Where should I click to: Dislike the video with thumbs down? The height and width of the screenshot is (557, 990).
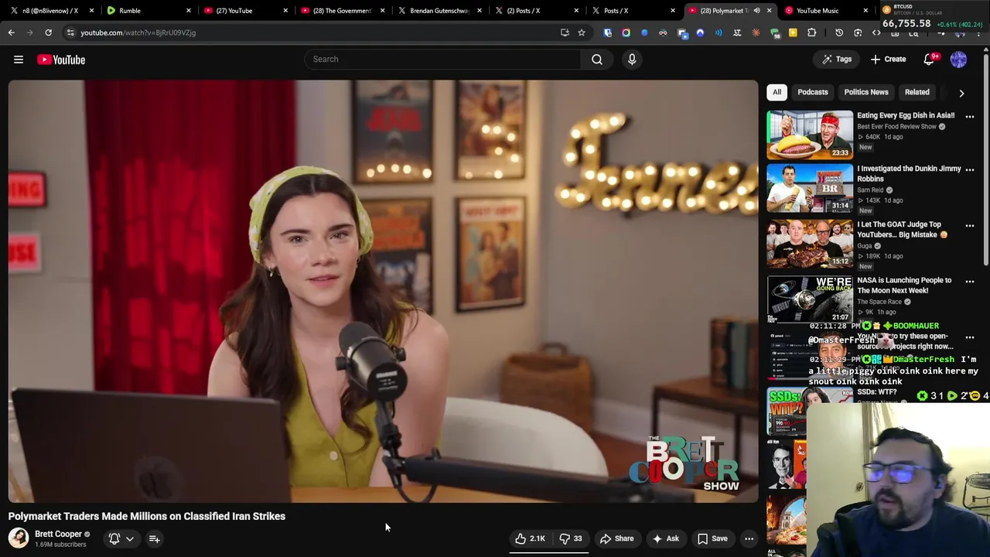570,538
